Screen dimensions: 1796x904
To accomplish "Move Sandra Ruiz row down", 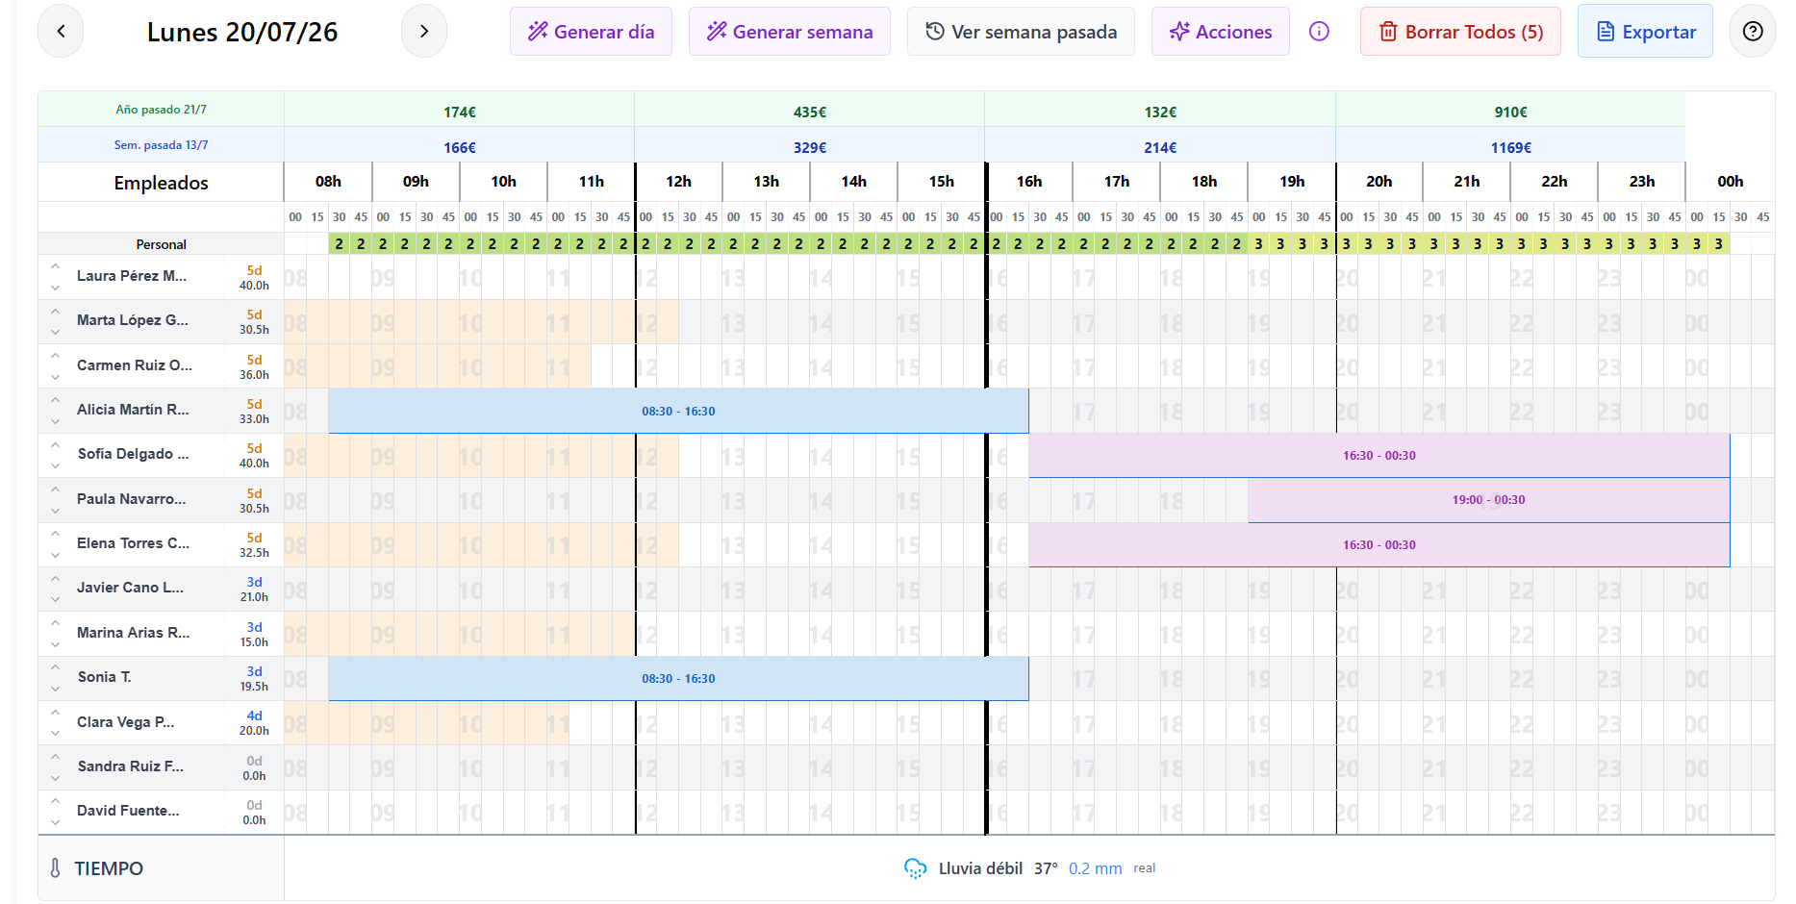I will [x=55, y=778].
